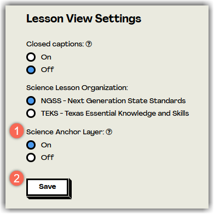Click 'Off' label under Science Anchor Layer
Screen dimensions: 214x214
pos(48,157)
